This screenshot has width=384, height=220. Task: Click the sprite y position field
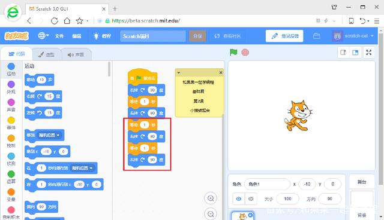332,184
